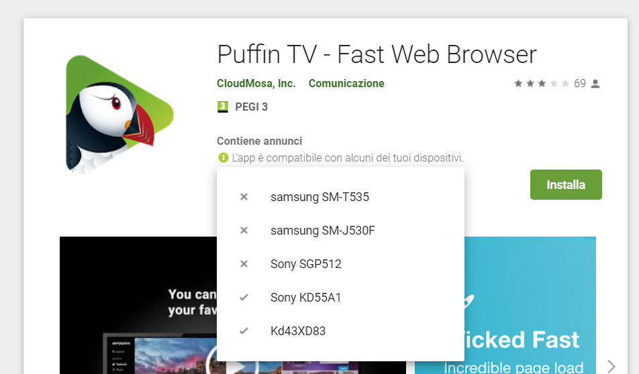This screenshot has width=639, height=374.
Task: Click the checkmark beside Sony KD55A1
Action: tap(244, 298)
